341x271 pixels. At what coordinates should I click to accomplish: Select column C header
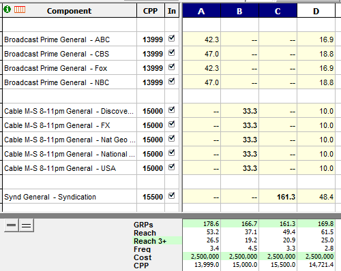[278, 10]
